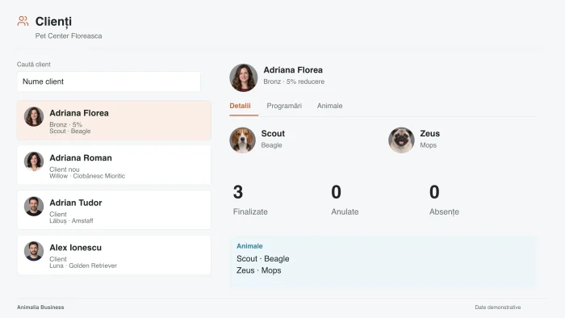Click 'Client nou' status under Adriana Roman
Viewport: 565px width, 318px height.
tap(65, 169)
